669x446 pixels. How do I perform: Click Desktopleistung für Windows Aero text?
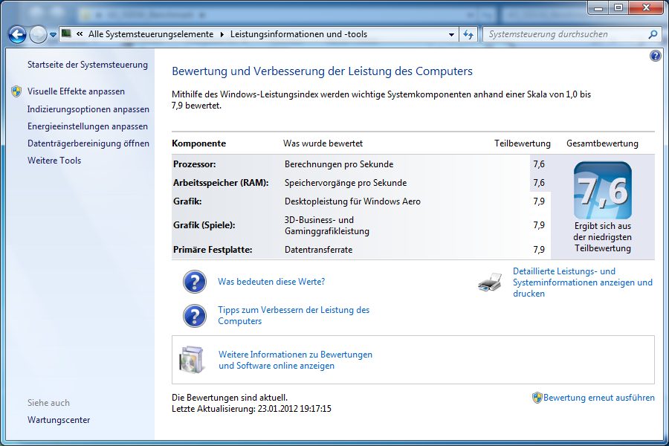(x=352, y=201)
